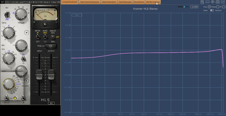The height and width of the screenshot is (116, 226).
Task: Click the Waves logo icon
Action: (2, 2)
